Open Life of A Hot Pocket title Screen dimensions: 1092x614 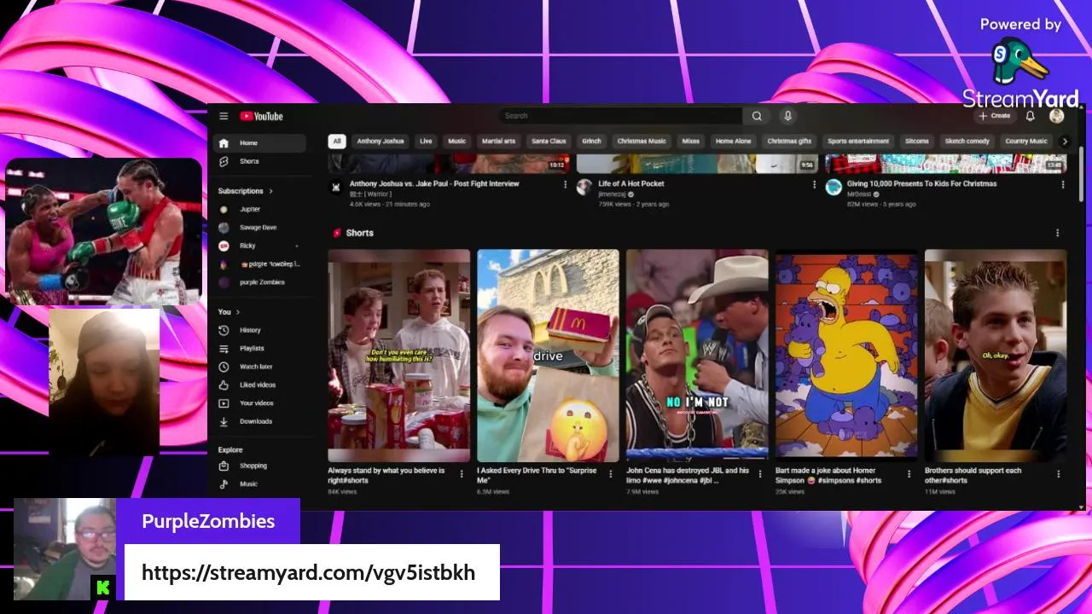tap(631, 183)
